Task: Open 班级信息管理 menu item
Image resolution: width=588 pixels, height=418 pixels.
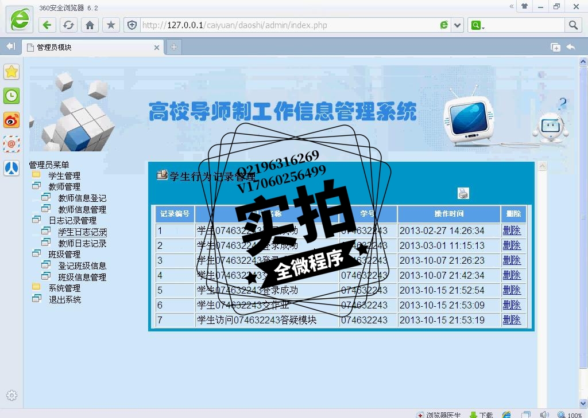Action: pos(82,277)
